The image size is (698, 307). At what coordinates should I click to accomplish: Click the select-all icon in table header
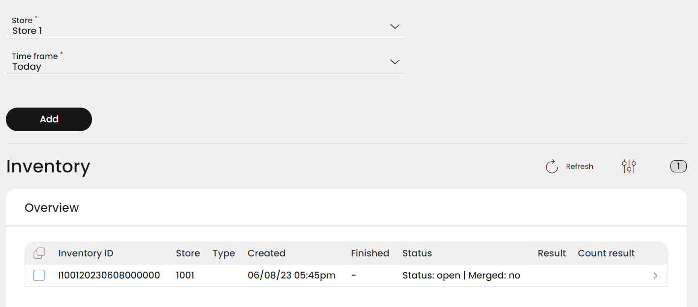[39, 253]
